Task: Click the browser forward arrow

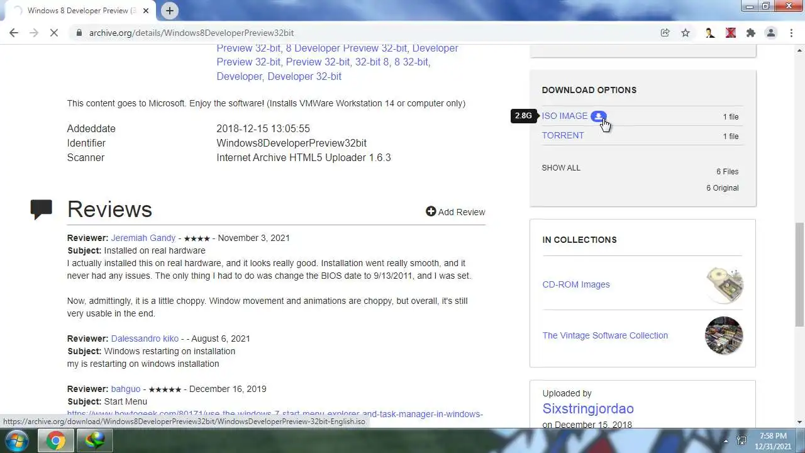Action: point(34,33)
